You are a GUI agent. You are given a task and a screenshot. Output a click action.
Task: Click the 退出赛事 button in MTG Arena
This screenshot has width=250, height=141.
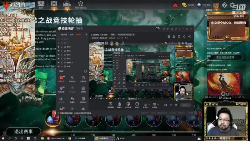point(23,131)
